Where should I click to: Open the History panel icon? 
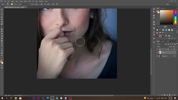154,9
